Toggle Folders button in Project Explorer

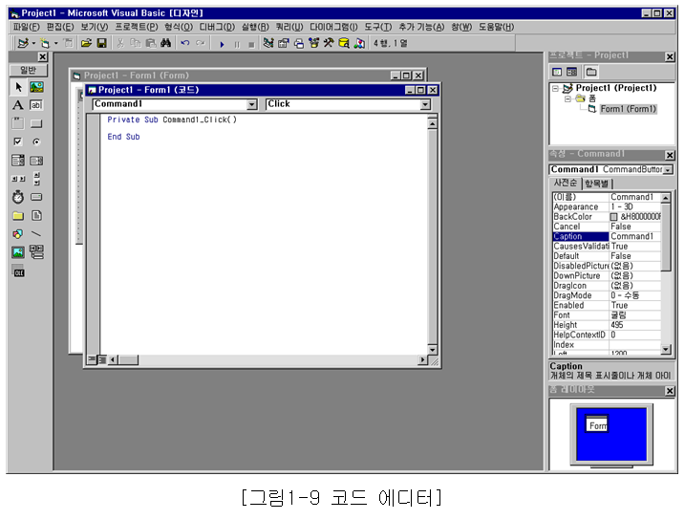[x=591, y=72]
